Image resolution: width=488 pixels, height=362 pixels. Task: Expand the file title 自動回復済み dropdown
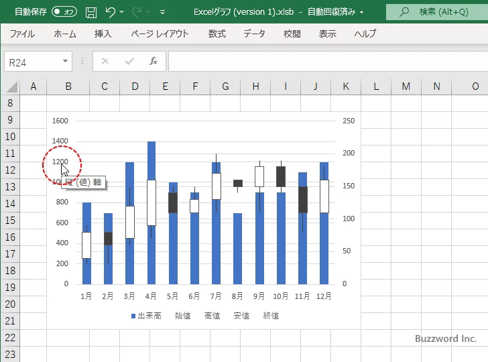(x=362, y=13)
